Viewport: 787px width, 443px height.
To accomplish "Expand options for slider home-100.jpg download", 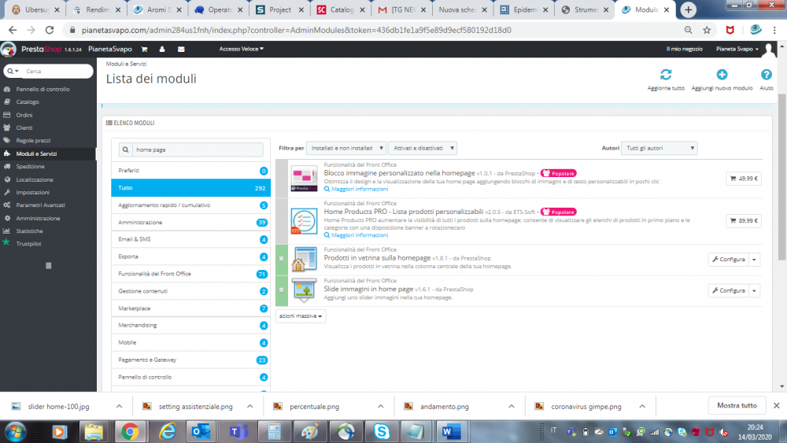I will click(x=119, y=406).
